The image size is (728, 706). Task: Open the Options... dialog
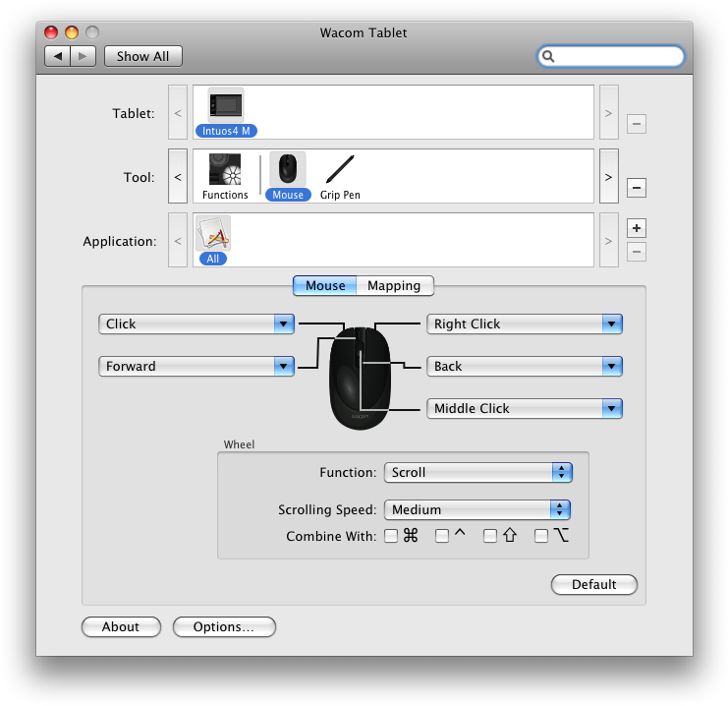click(224, 626)
